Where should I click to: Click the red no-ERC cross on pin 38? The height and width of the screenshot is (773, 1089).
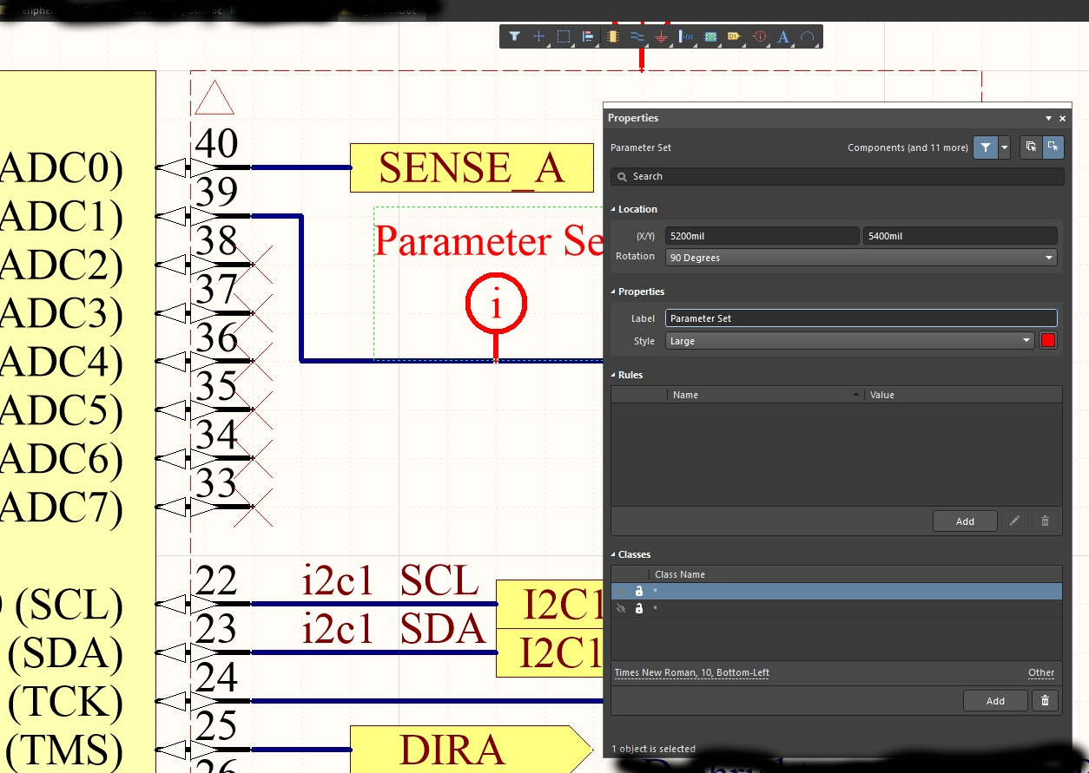(252, 264)
